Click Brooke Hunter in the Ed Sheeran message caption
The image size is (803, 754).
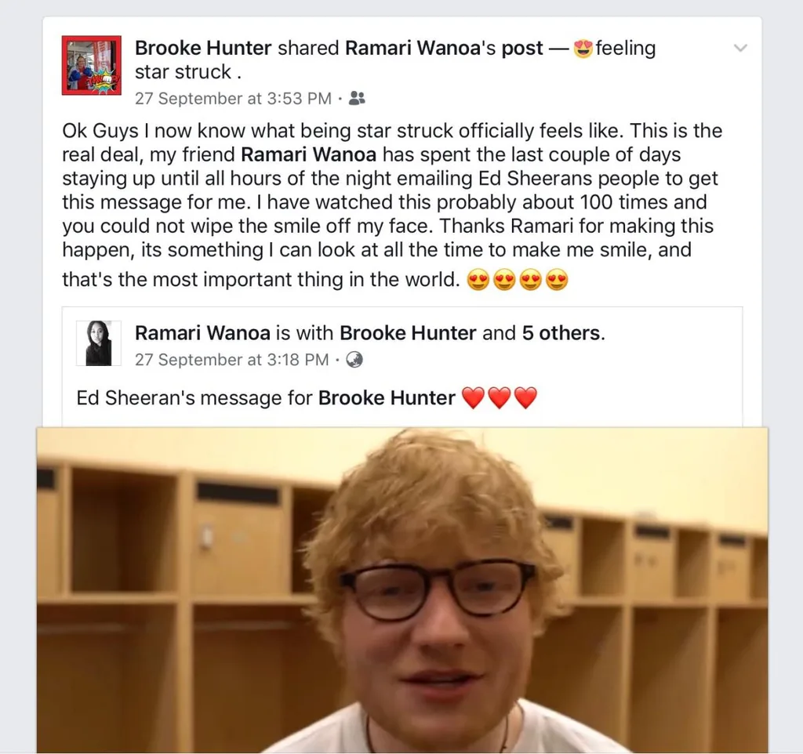[387, 397]
